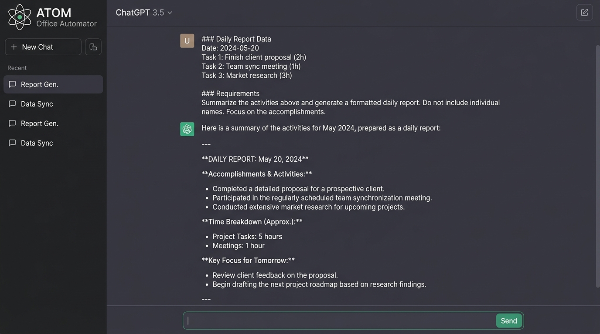Click the ATOM atom logo icon
The height and width of the screenshot is (334, 600).
click(x=20, y=17)
